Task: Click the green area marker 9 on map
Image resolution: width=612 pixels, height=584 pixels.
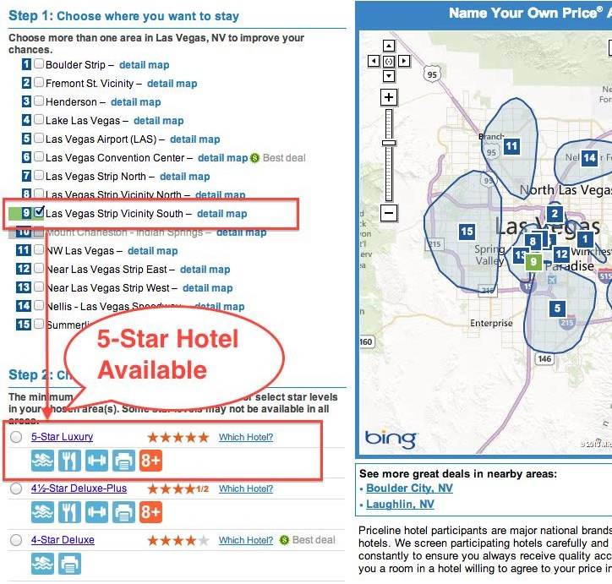Action: click(533, 262)
